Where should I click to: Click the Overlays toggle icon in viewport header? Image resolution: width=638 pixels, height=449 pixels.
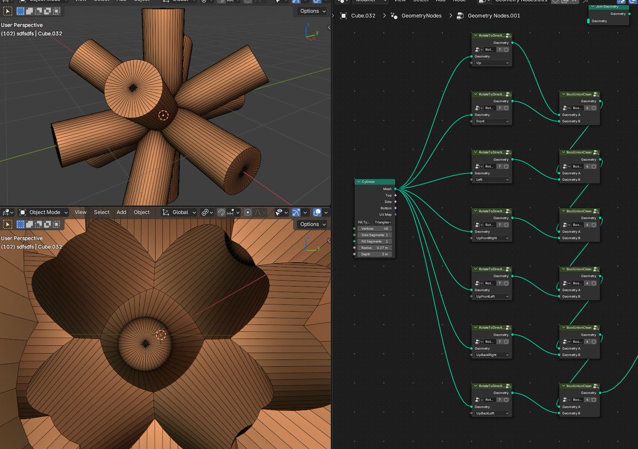316,212
